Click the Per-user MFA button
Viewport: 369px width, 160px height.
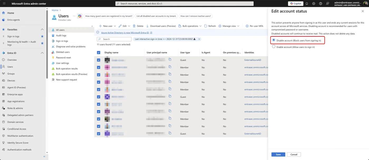[254, 26]
